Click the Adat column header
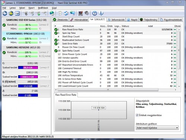 point(150,26)
